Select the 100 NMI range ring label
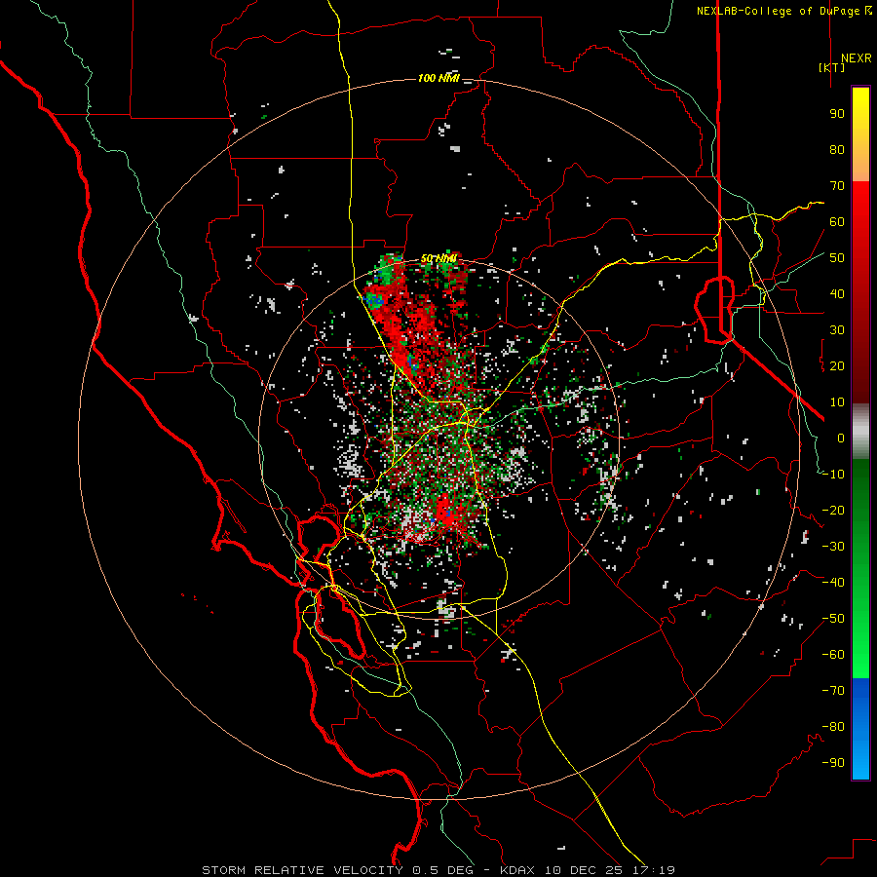 [438, 78]
